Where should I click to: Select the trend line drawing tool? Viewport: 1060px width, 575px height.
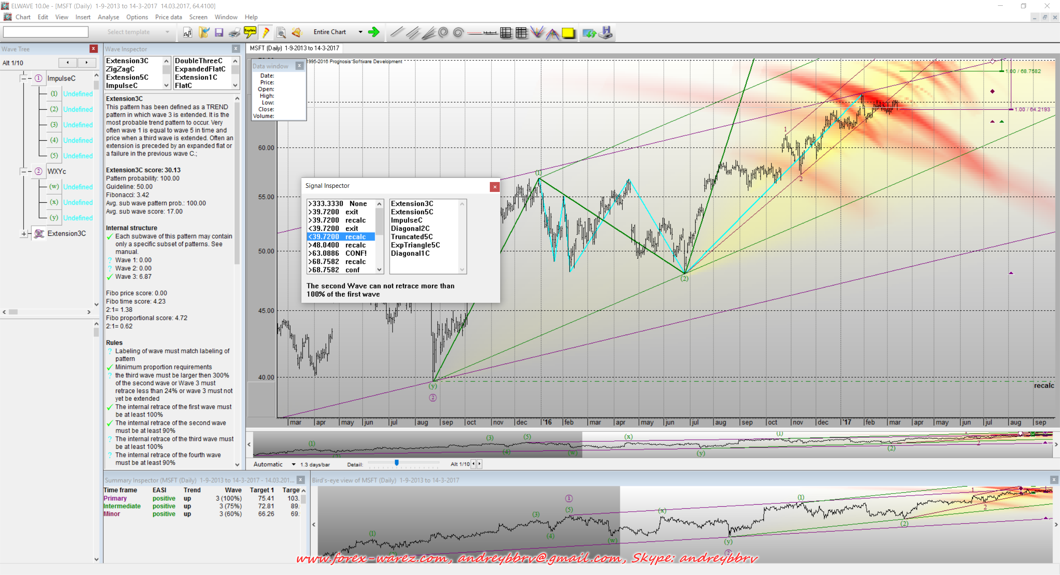pos(397,32)
